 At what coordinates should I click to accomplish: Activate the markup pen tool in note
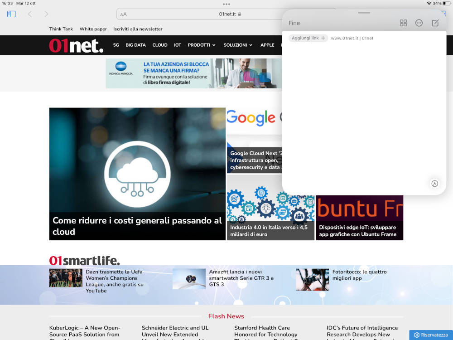pos(435,184)
